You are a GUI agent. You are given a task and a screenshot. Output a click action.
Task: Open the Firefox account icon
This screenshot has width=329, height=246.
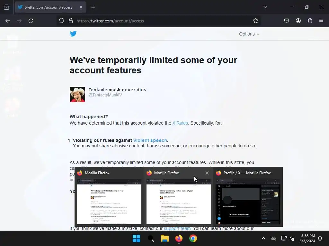[x=298, y=20]
